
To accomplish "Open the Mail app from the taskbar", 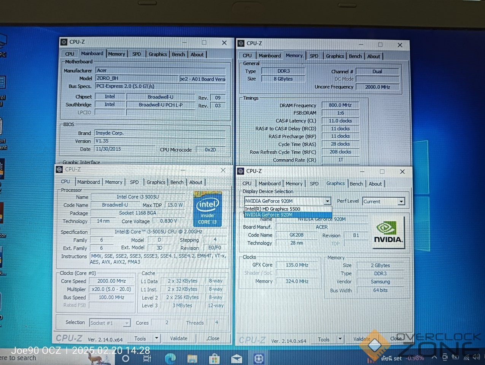I will coord(237,359).
